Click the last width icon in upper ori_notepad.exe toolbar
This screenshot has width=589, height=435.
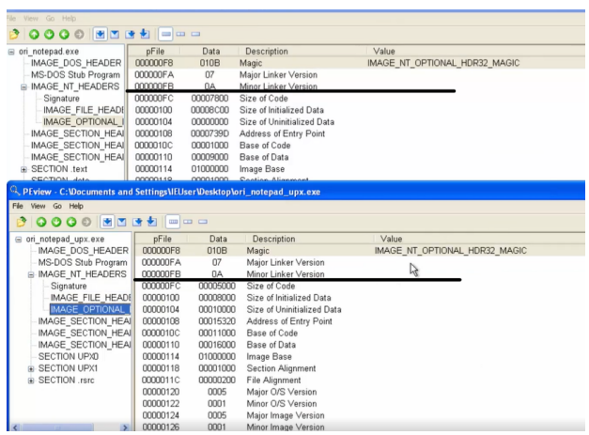tap(195, 34)
